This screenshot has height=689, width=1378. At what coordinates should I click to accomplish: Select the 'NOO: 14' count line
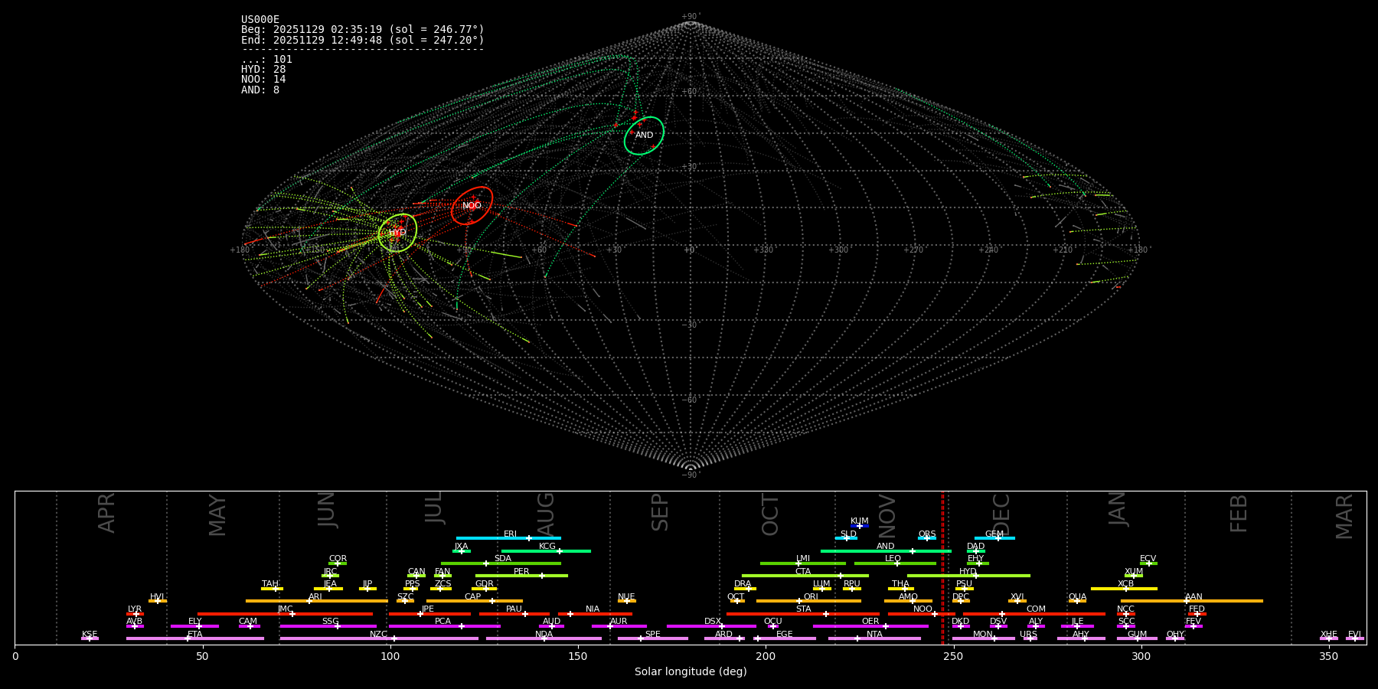tap(263, 80)
